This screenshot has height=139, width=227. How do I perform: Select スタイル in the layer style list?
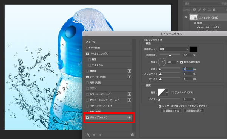(109, 42)
